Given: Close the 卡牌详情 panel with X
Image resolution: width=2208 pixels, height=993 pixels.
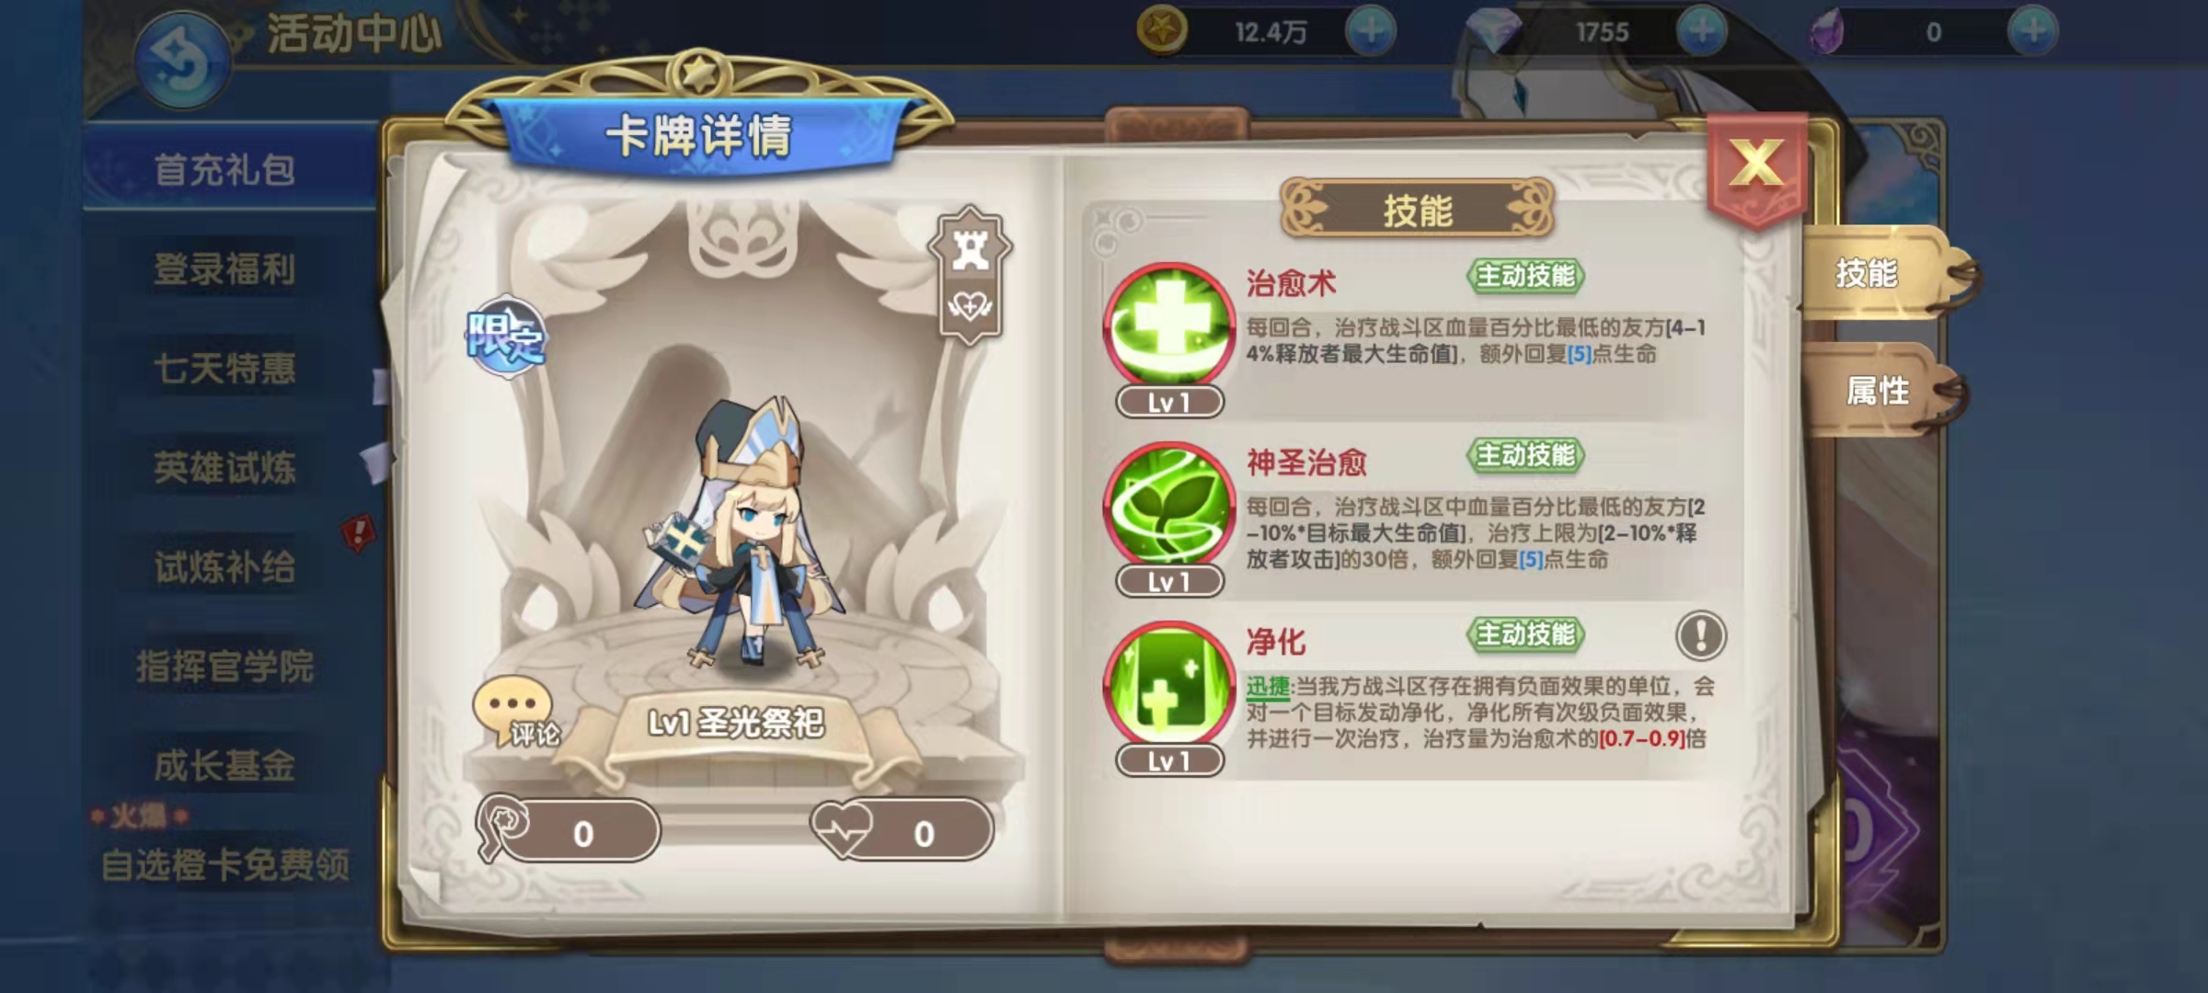Looking at the screenshot, I should tap(1756, 165).
